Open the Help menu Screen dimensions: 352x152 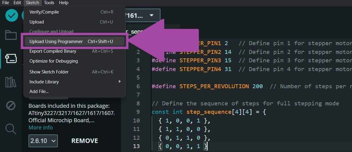click(63, 3)
